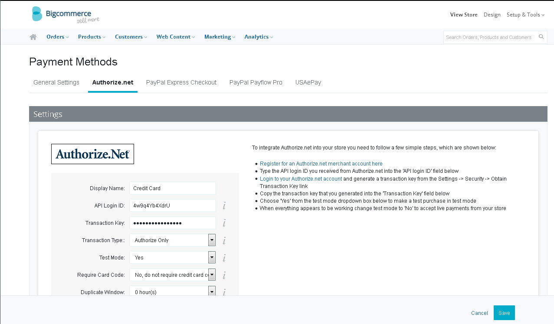The image size is (554, 324).
Task: Show info for Require Card Code
Action: (x=224, y=275)
